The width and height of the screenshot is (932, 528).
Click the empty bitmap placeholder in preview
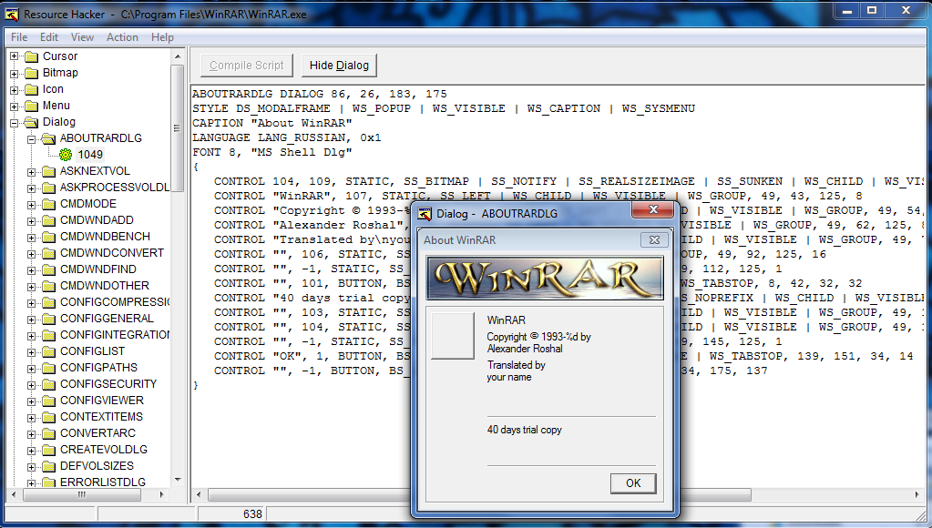(x=452, y=336)
